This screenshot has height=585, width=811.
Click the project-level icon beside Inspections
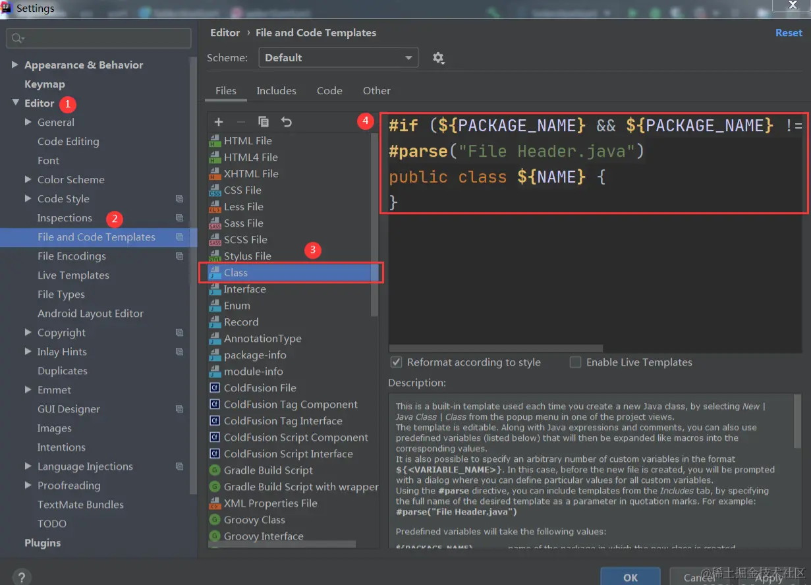[x=179, y=218]
